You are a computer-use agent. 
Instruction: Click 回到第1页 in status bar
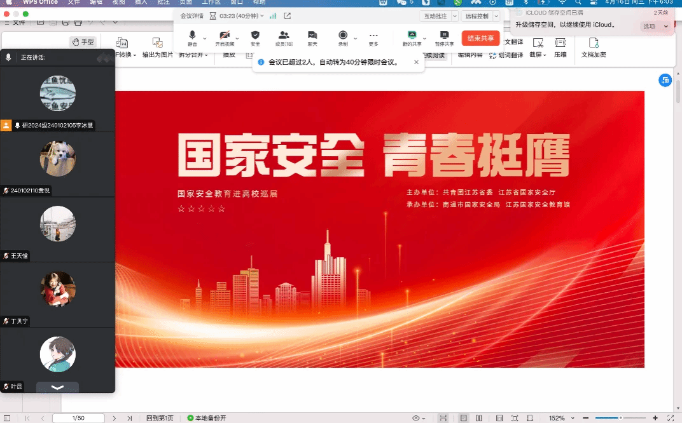[160, 418]
